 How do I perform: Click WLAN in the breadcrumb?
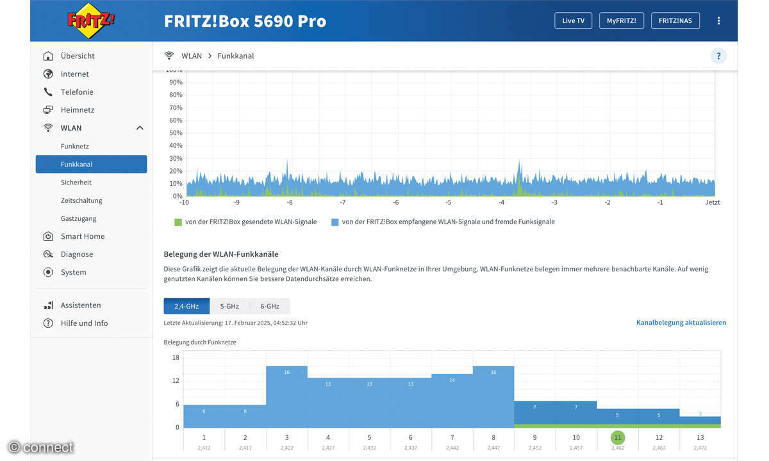[x=192, y=56]
